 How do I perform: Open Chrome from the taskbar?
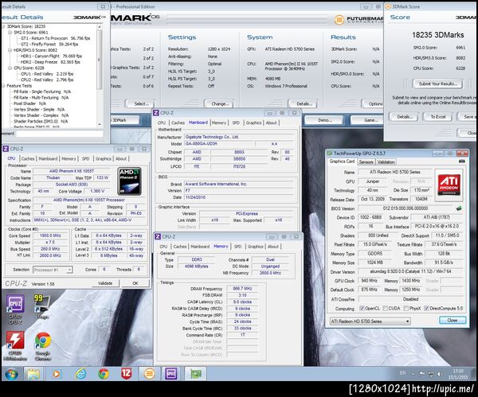click(x=104, y=373)
